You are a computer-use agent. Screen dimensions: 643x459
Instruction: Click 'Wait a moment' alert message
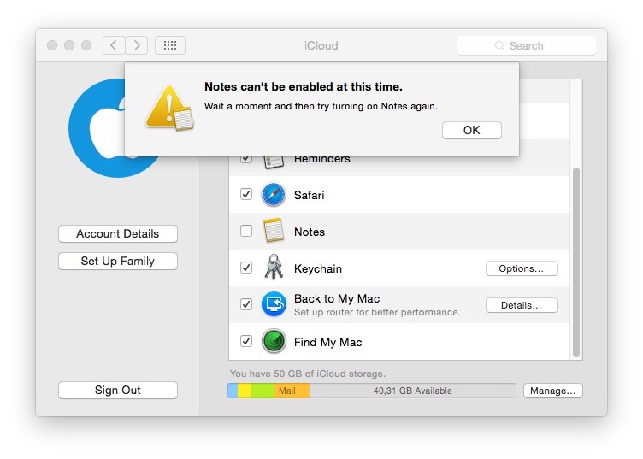[x=321, y=107]
